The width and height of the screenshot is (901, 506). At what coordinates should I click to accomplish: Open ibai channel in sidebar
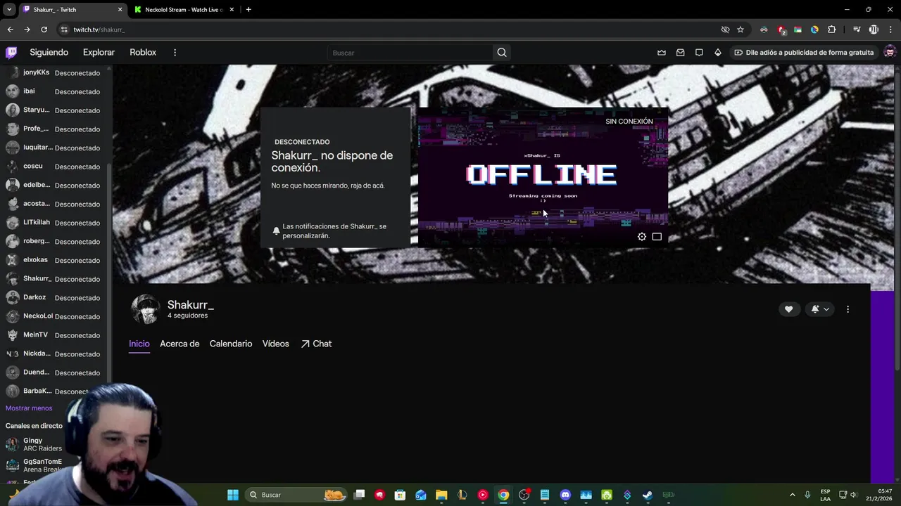pyautogui.click(x=54, y=91)
